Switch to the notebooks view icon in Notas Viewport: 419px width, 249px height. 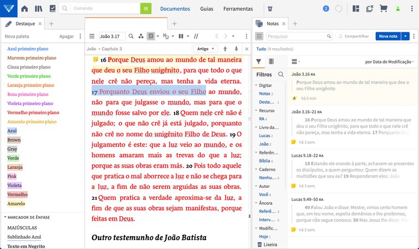point(271,62)
